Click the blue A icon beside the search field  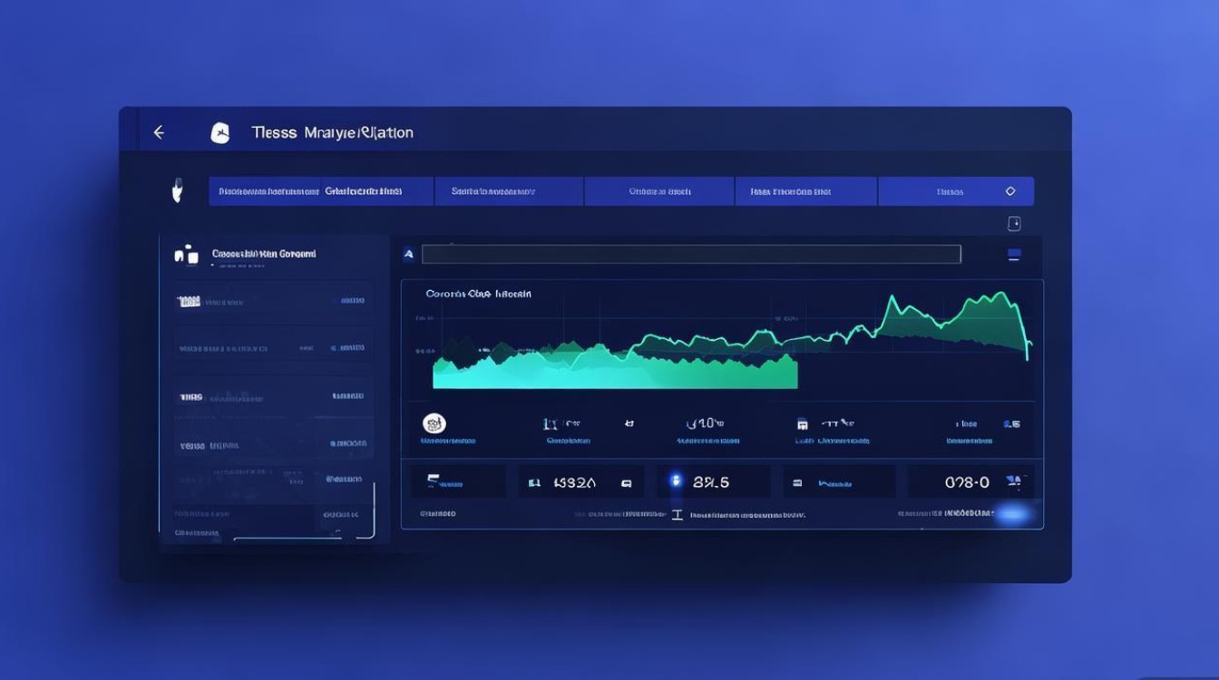408,255
